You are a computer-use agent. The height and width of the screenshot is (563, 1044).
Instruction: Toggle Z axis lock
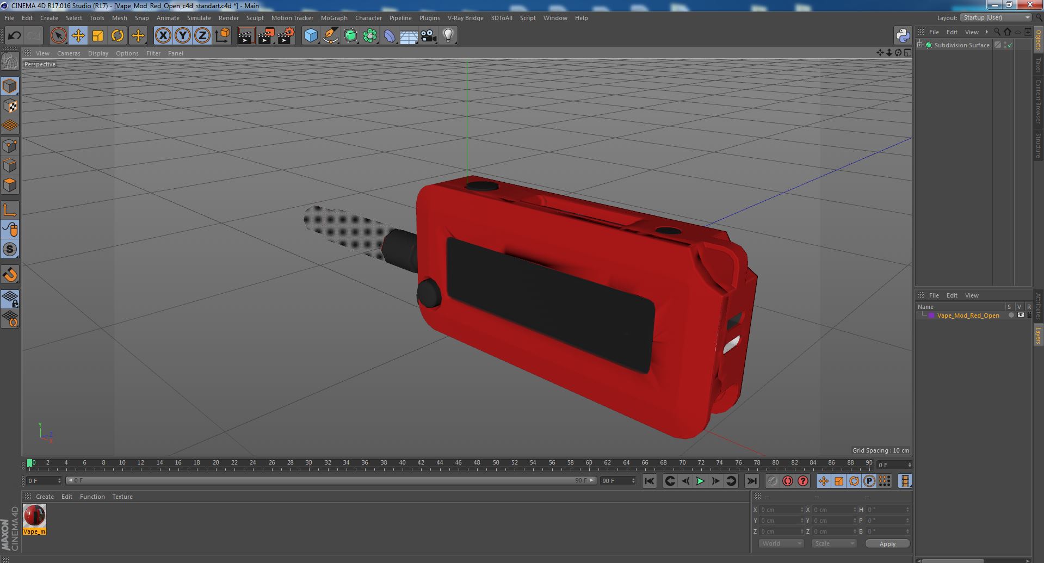202,36
